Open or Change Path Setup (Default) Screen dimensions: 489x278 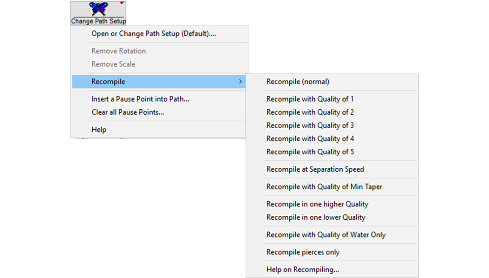point(153,34)
